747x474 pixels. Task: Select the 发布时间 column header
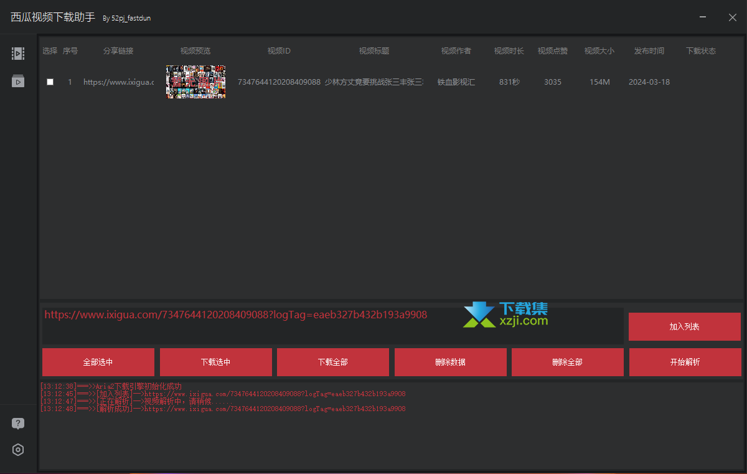649,51
